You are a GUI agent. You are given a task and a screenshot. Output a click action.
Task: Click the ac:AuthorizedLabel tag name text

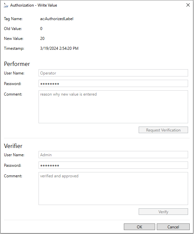[x=57, y=19]
